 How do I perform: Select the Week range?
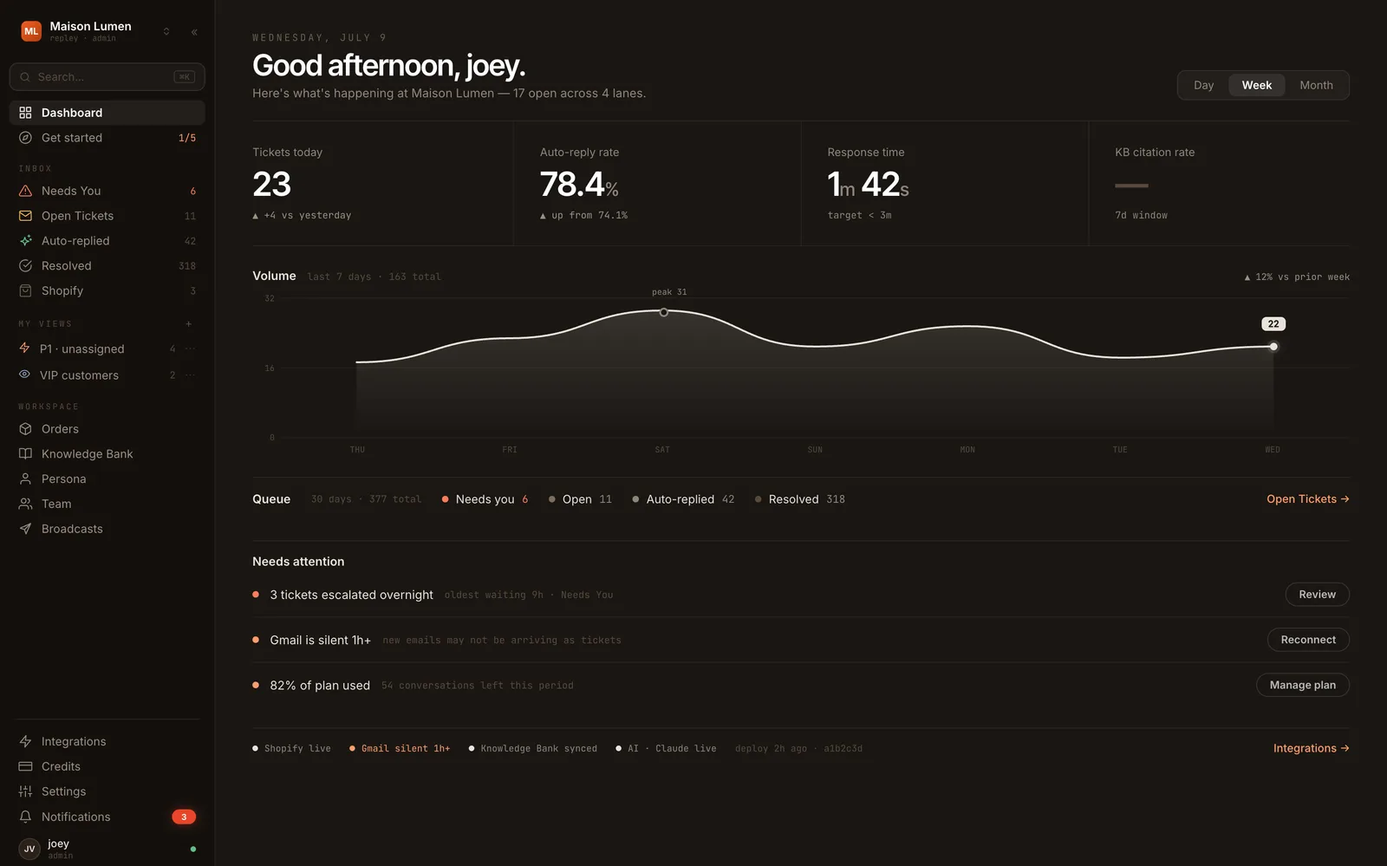point(1256,85)
